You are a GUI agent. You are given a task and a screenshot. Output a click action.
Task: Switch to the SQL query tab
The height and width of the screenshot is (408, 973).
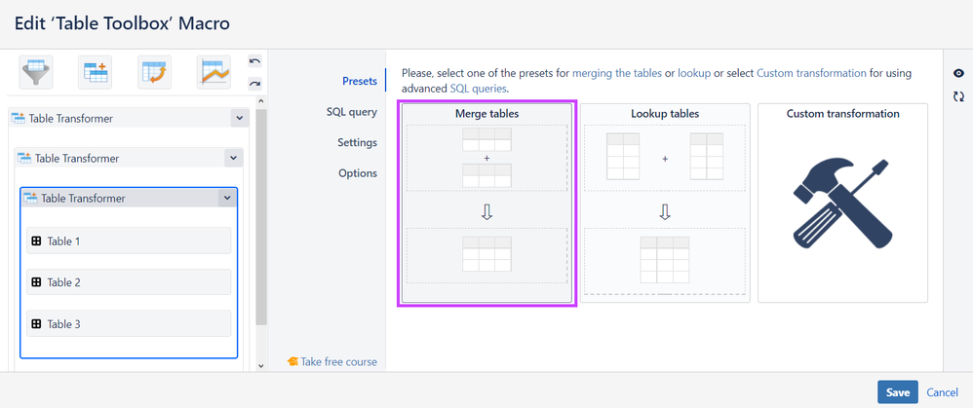(351, 112)
